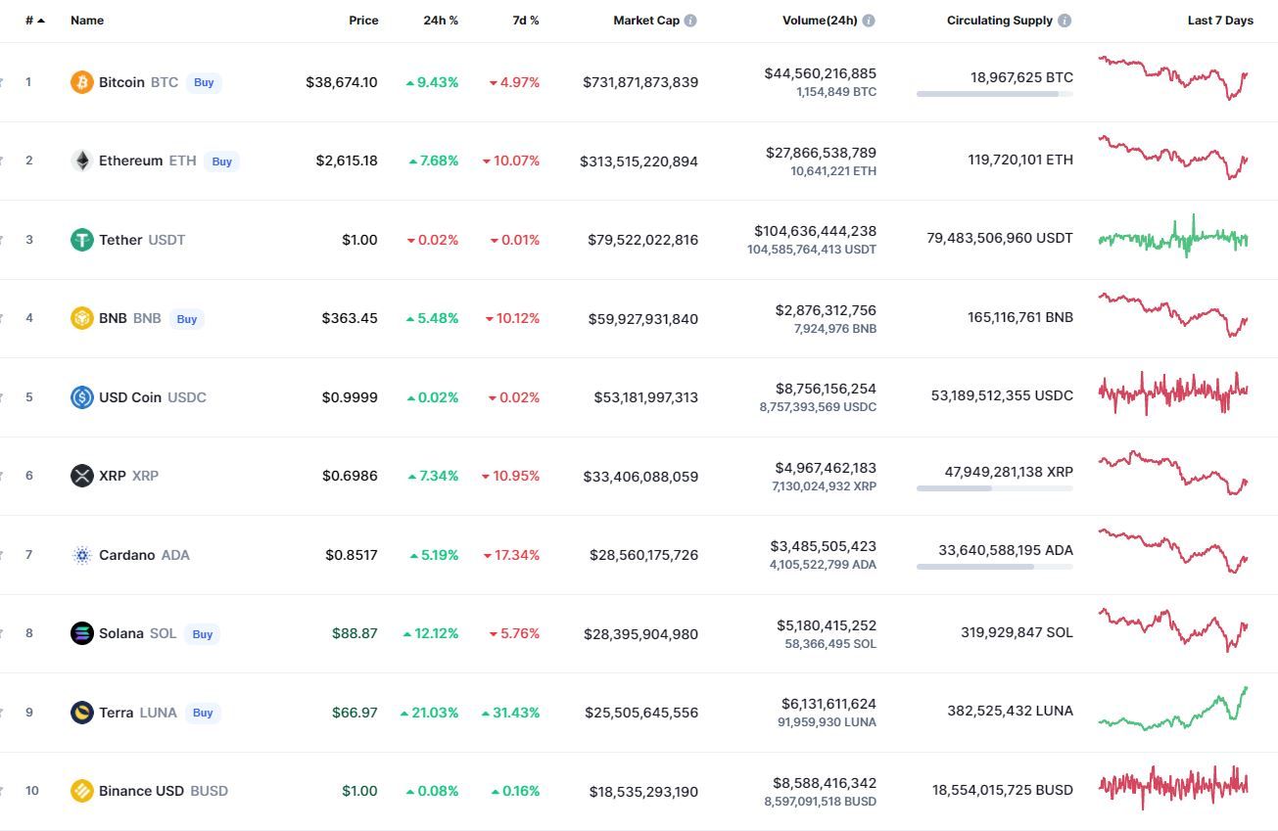Click the Terra LUNA logo
This screenshot has height=831, width=1278.
click(82, 713)
